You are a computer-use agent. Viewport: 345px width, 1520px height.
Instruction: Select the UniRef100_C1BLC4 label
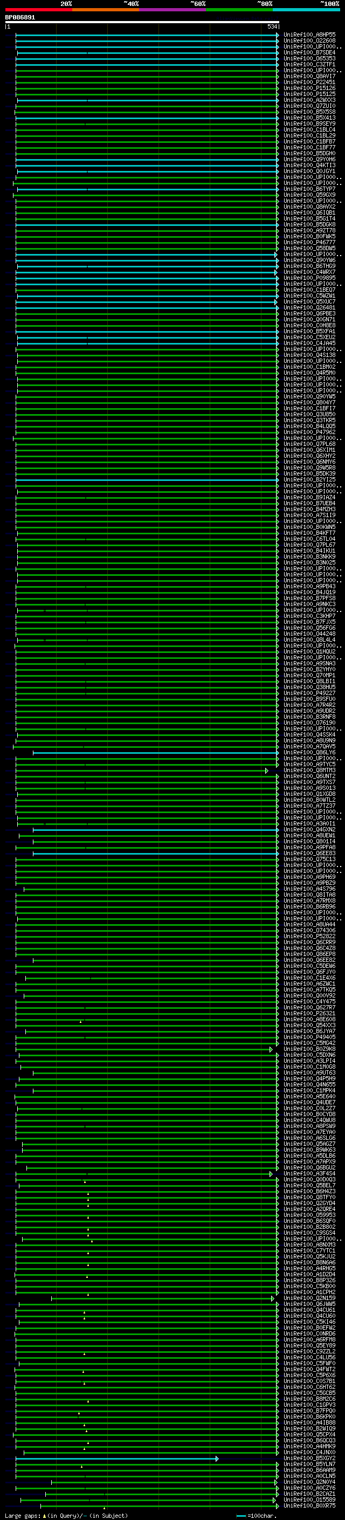pos(309,130)
